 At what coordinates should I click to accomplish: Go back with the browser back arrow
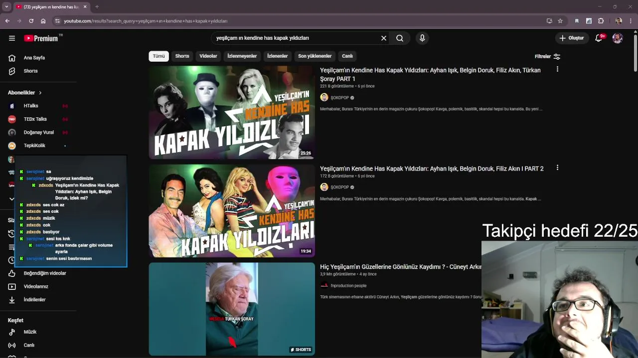(7, 21)
